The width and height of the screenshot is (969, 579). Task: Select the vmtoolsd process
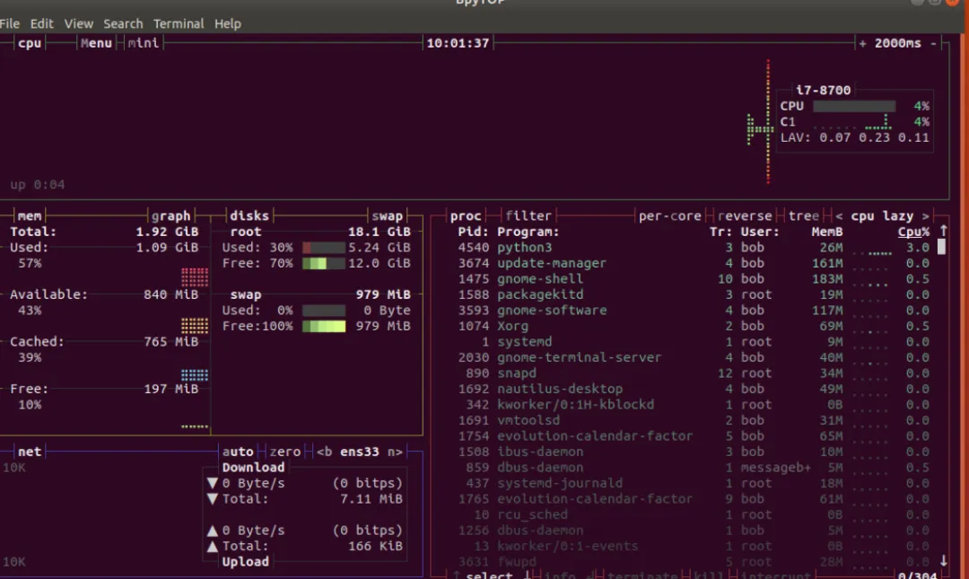tap(694, 420)
